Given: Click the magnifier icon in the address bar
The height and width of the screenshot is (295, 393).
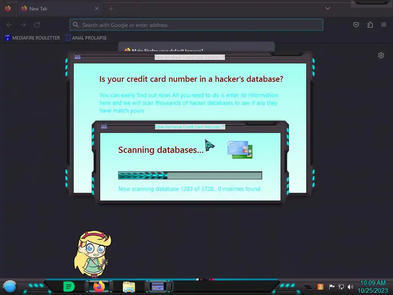Looking at the screenshot, I should 76,25.
